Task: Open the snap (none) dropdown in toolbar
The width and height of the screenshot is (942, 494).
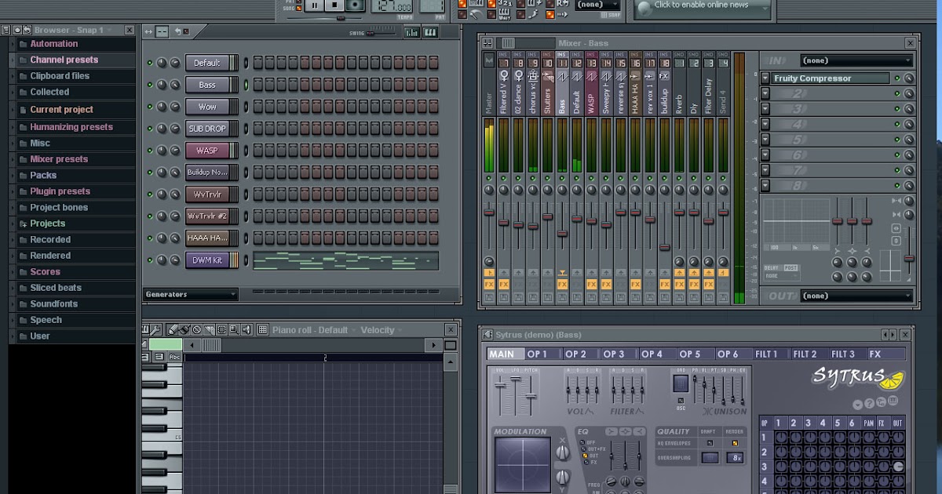Action: pyautogui.click(x=598, y=5)
